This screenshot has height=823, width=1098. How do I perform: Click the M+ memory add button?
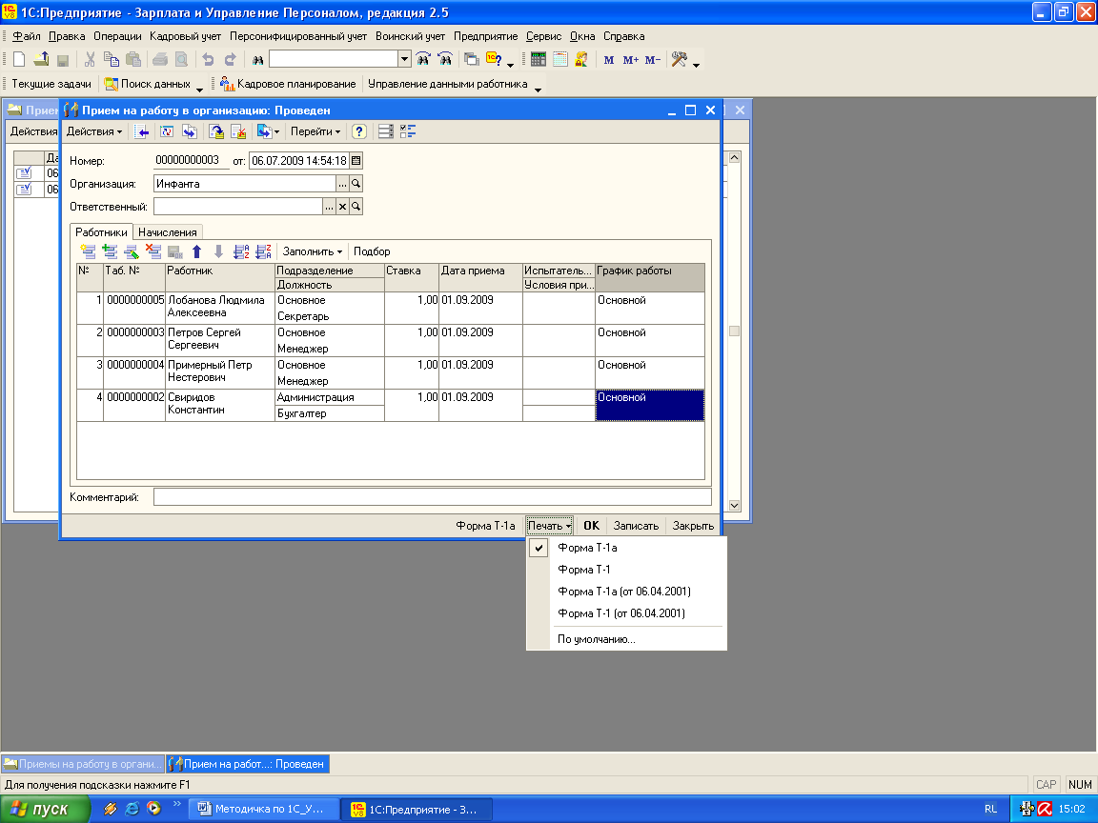(x=630, y=60)
